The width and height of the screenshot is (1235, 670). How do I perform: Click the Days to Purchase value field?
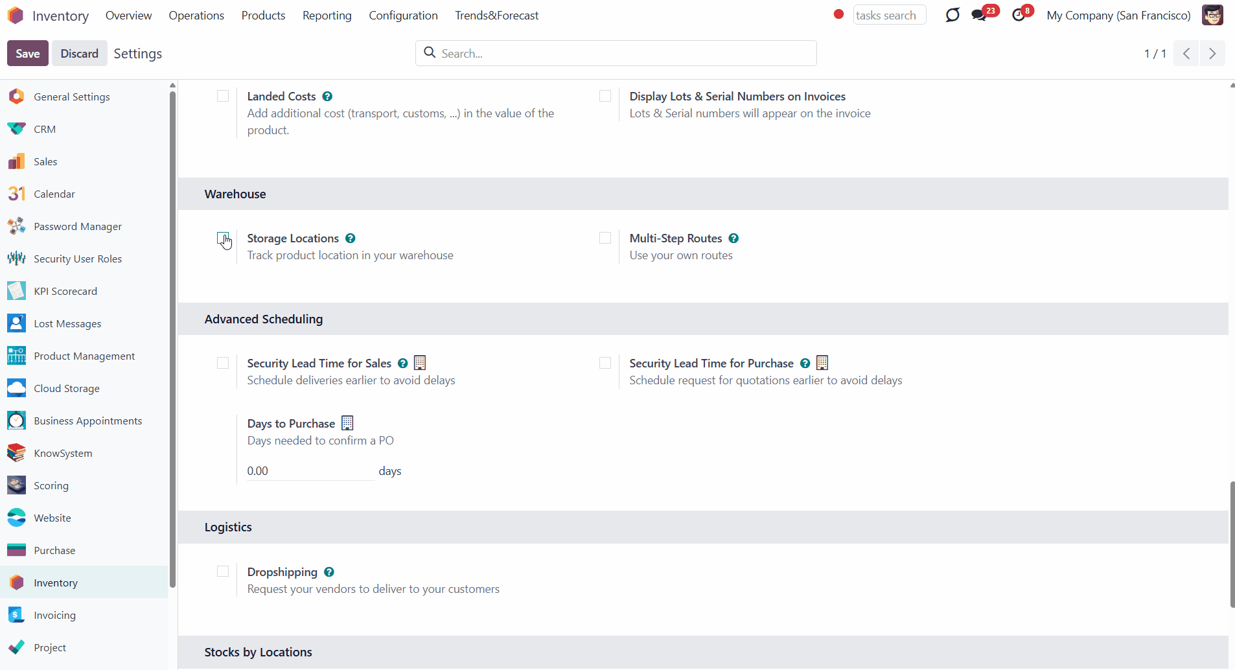[x=310, y=471]
